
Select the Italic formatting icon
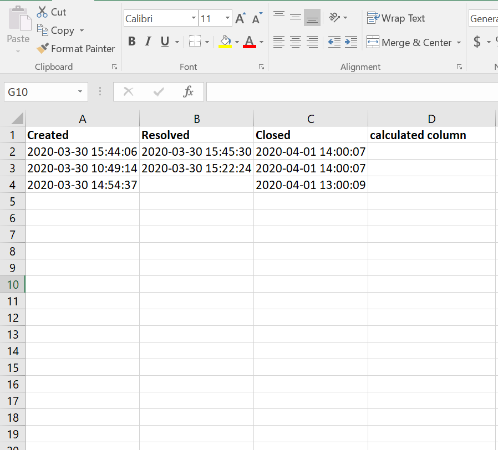pyautogui.click(x=148, y=42)
